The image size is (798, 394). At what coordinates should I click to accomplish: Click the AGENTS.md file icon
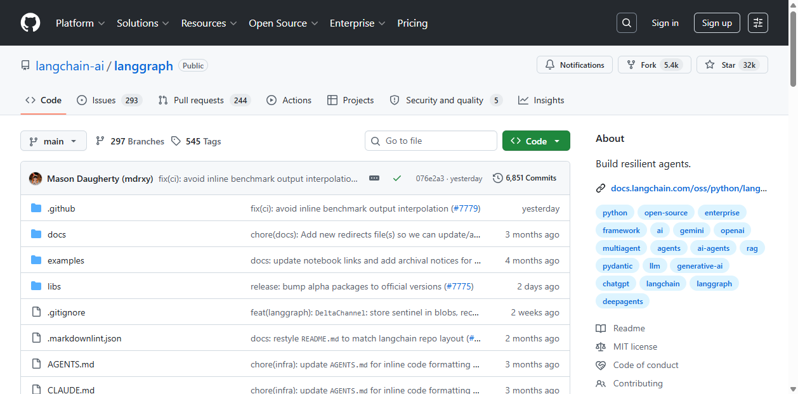[36, 364]
